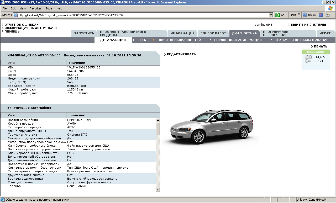Click the Snagit profile icon at toolbar end
Viewport: 336px width, 203px height.
[x=328, y=15]
